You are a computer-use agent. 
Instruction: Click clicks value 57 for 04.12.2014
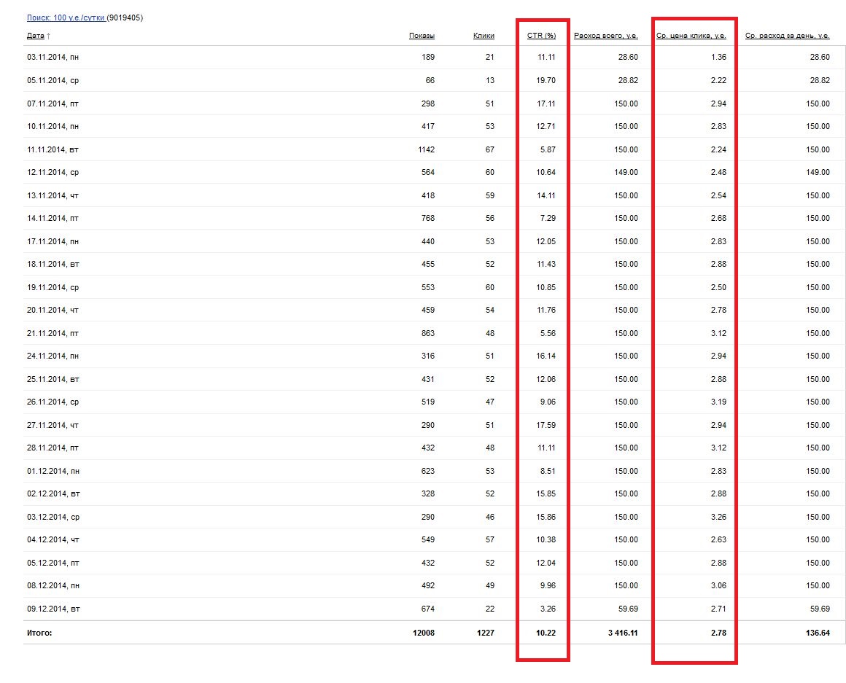[490, 539]
